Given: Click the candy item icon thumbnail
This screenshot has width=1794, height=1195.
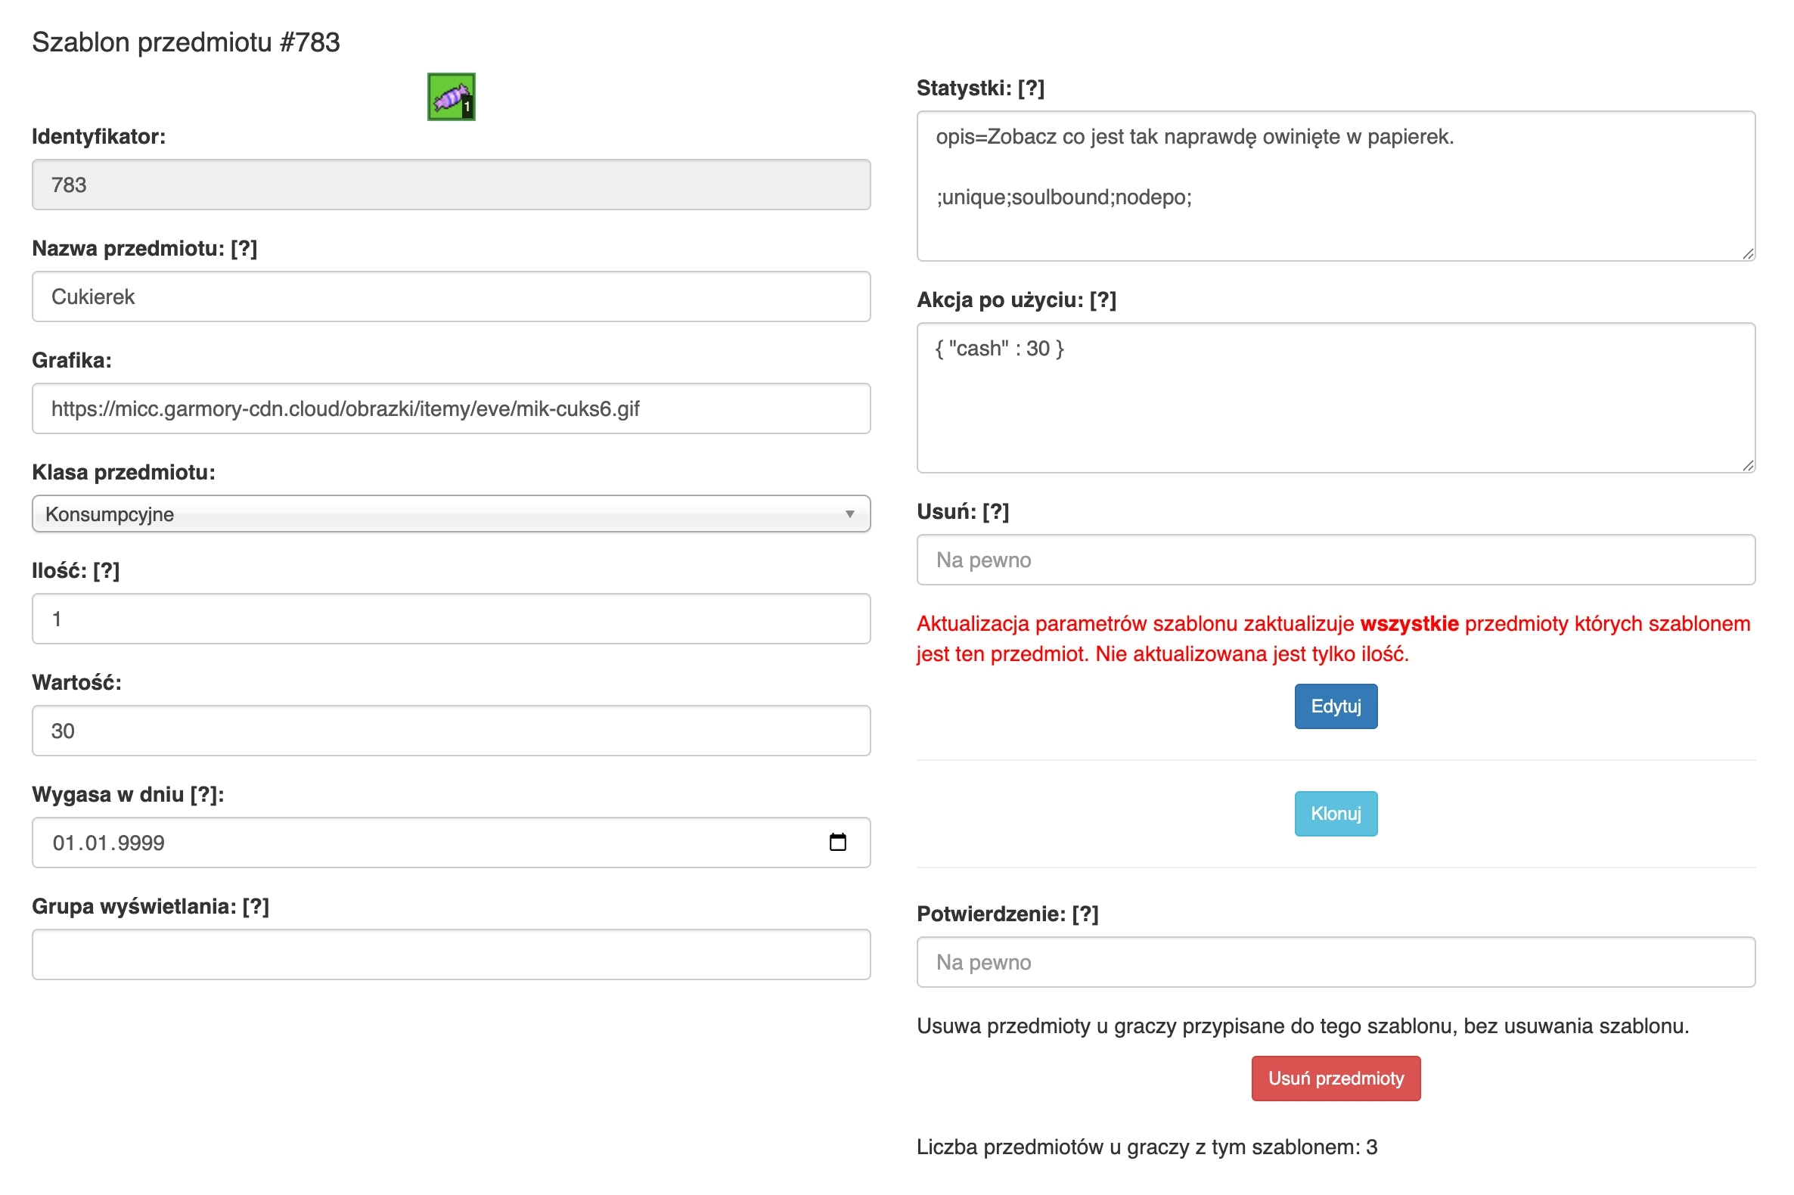Looking at the screenshot, I should point(452,97).
